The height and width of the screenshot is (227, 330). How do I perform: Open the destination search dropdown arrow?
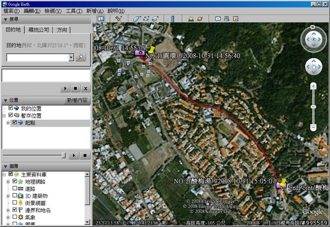click(x=71, y=57)
